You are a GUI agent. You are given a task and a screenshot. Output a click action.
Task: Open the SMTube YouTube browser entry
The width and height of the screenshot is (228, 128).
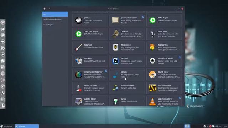[127, 61]
